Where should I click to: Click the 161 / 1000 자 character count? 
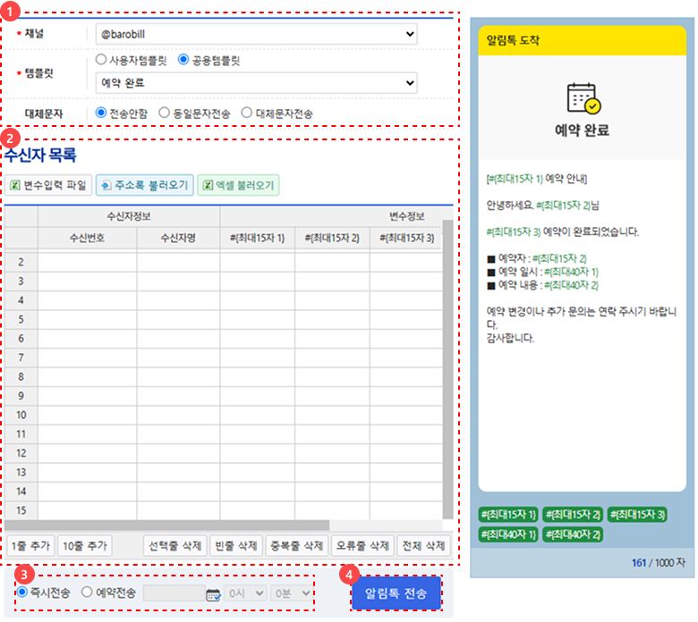(659, 563)
